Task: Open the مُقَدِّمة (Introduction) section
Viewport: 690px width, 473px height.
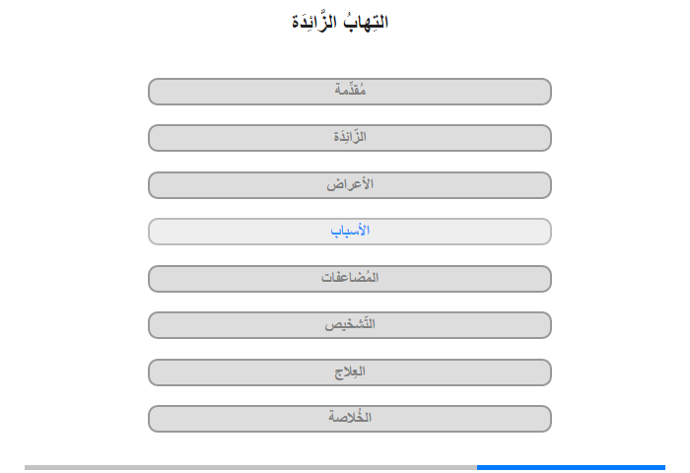Action: click(x=350, y=92)
